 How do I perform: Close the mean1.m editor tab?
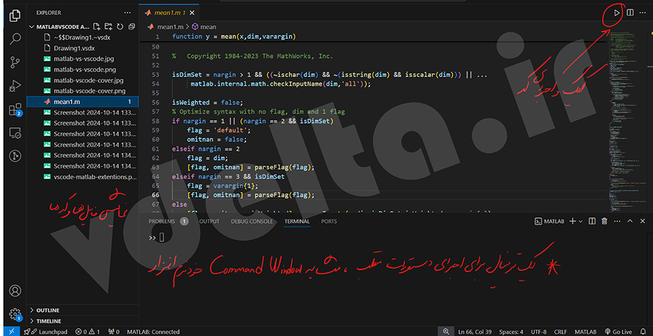[x=191, y=13]
